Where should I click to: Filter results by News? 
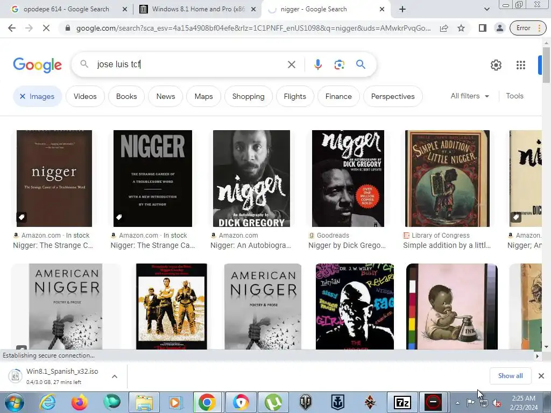pyautogui.click(x=166, y=96)
